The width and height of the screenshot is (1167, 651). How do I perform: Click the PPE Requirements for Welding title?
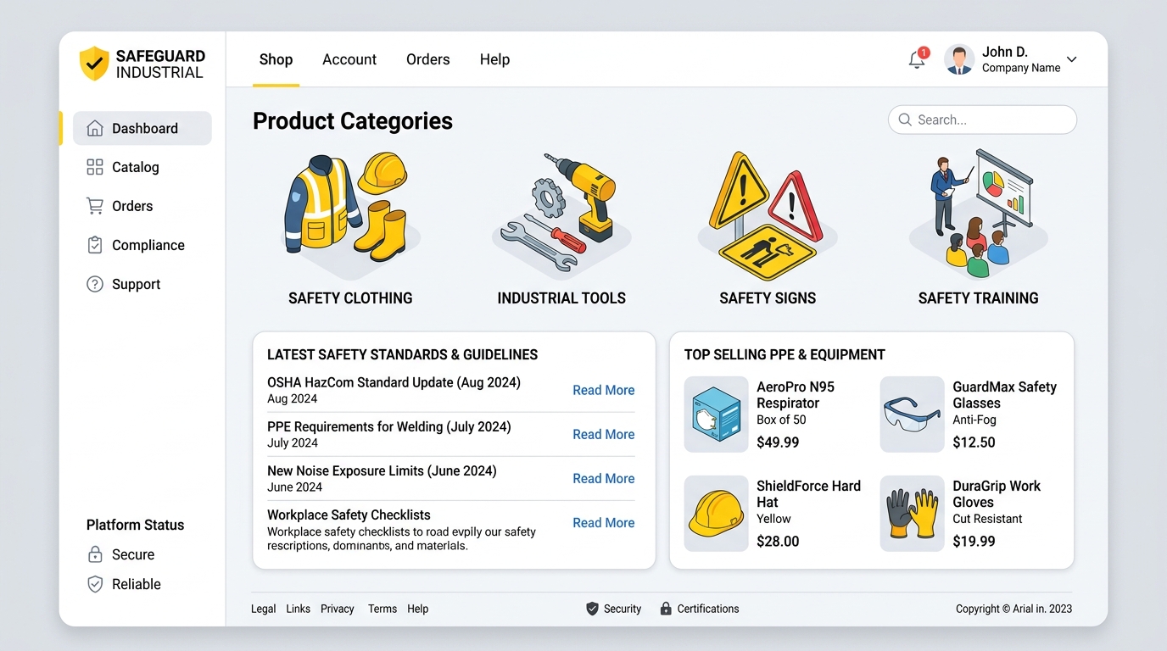pyautogui.click(x=389, y=426)
